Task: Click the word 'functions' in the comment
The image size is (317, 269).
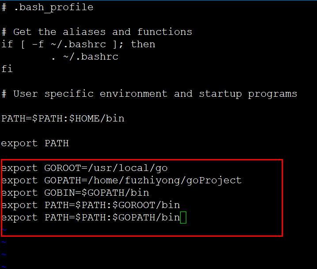Action: tap(164, 32)
